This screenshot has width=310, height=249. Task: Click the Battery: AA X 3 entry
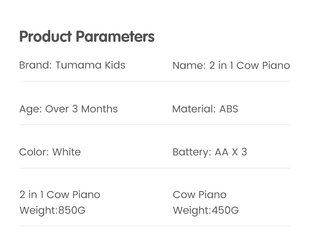click(x=210, y=152)
